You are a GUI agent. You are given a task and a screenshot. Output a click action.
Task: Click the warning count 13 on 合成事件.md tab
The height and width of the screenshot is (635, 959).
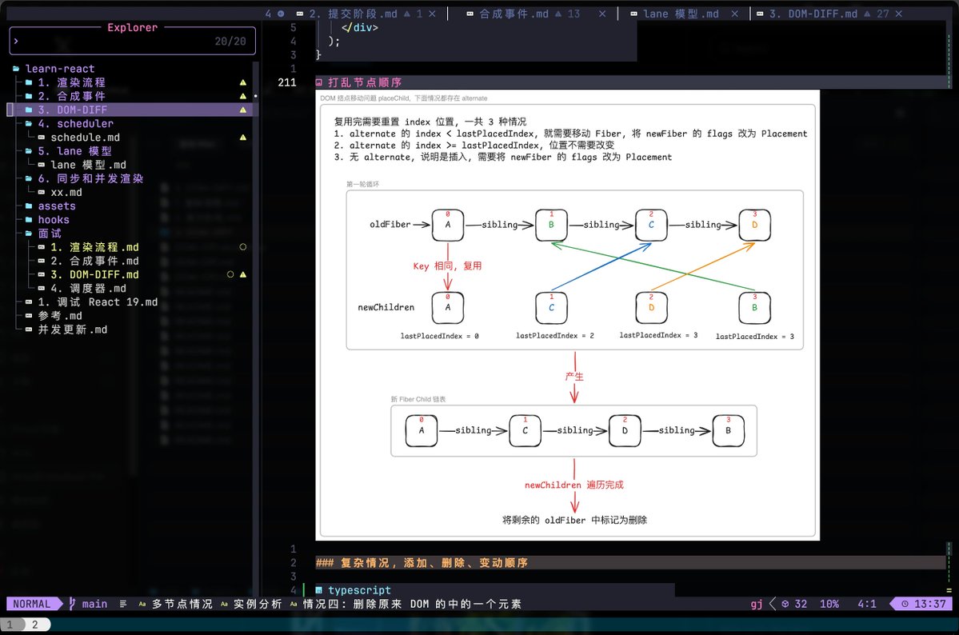click(573, 14)
